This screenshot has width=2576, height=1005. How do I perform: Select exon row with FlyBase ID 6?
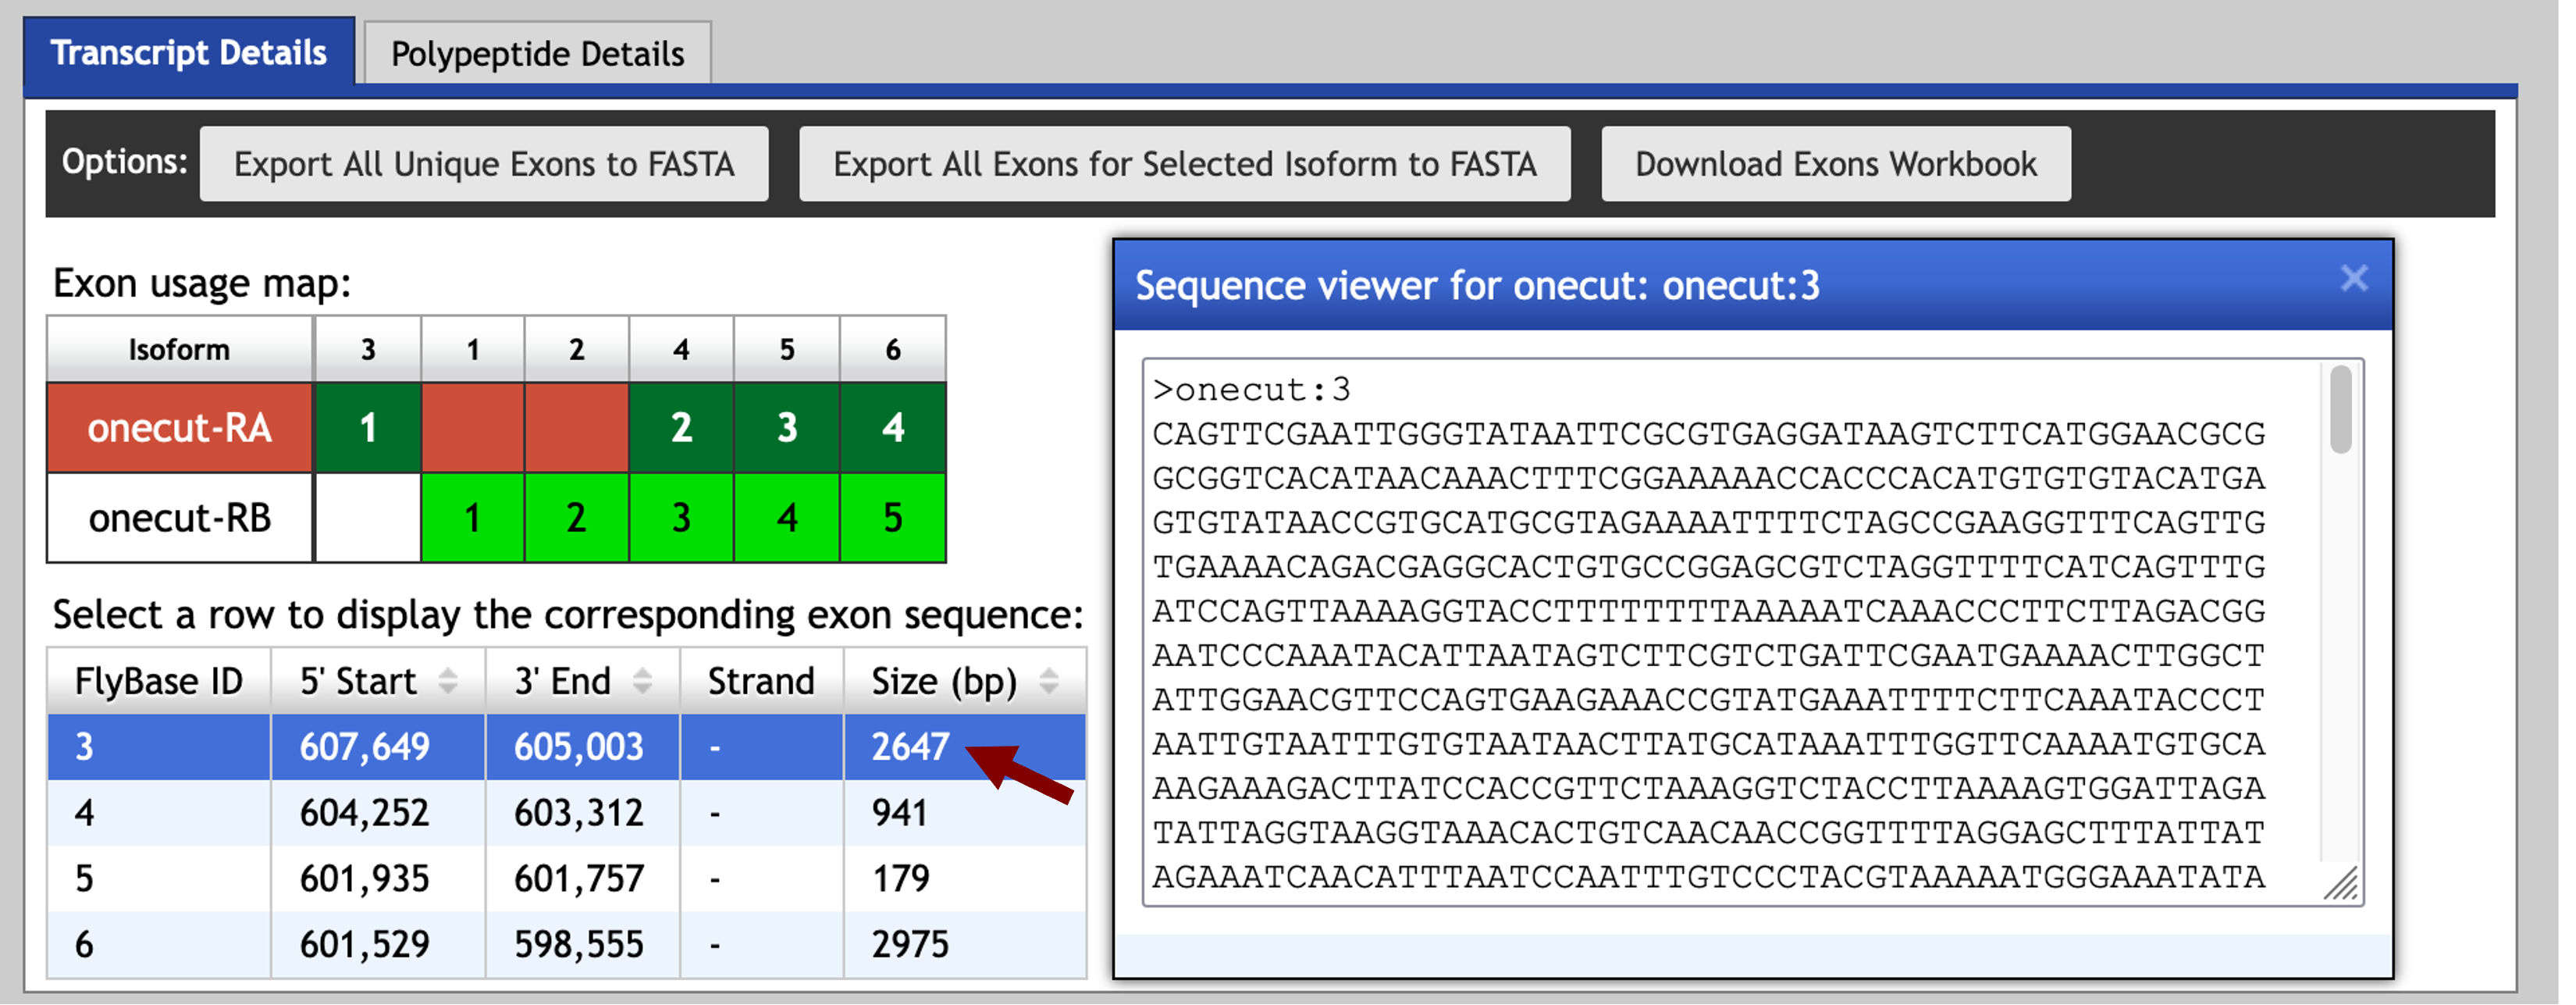[x=566, y=944]
